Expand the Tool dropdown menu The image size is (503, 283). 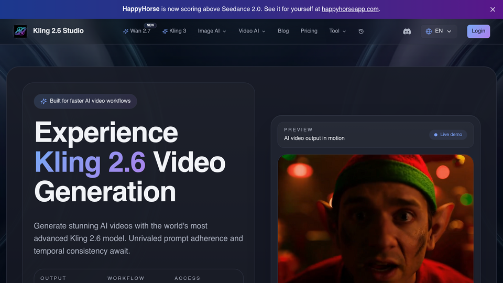[337, 31]
